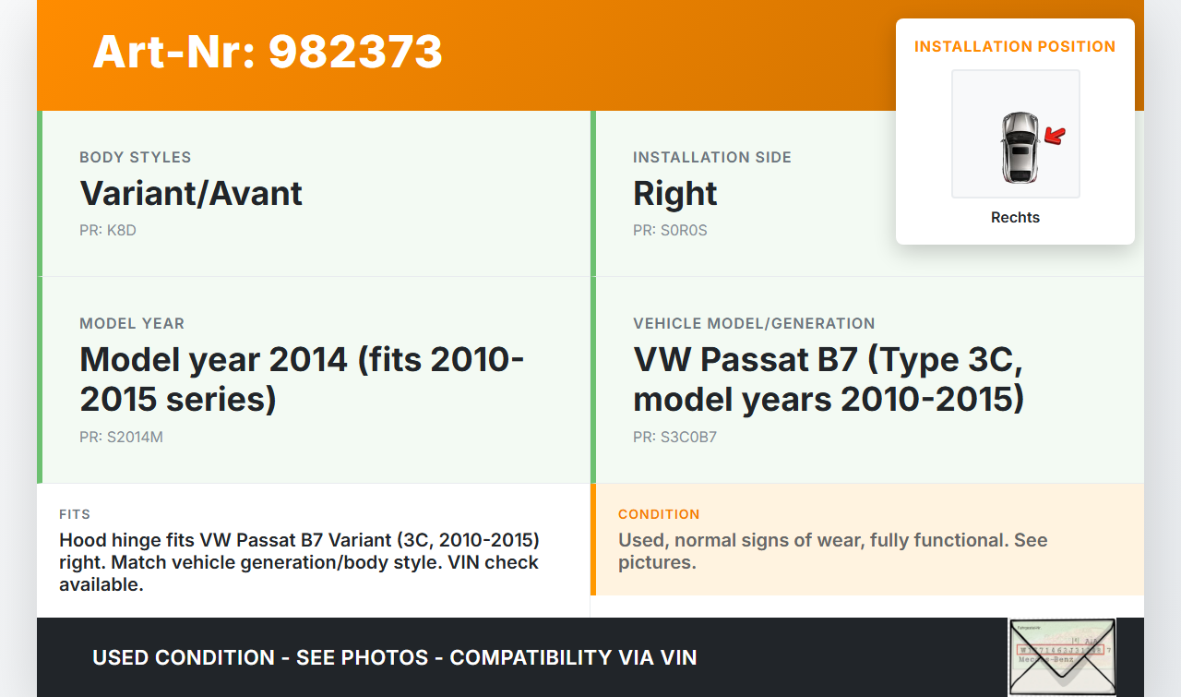Click the 'PR: K8D' code
This screenshot has height=697, width=1181.
click(108, 230)
